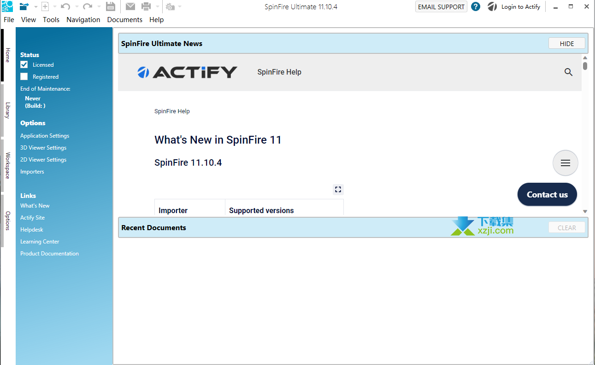Viewport: 595px width, 365px height.
Task: Click the SpinFire application logo icon
Action: click(x=7, y=6)
